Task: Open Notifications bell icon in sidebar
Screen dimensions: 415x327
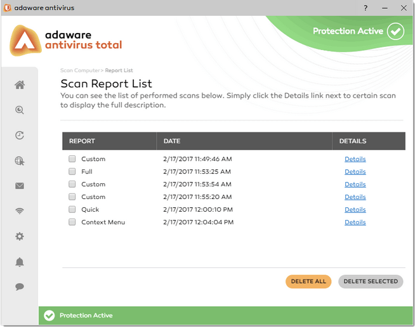Action: pyautogui.click(x=20, y=262)
